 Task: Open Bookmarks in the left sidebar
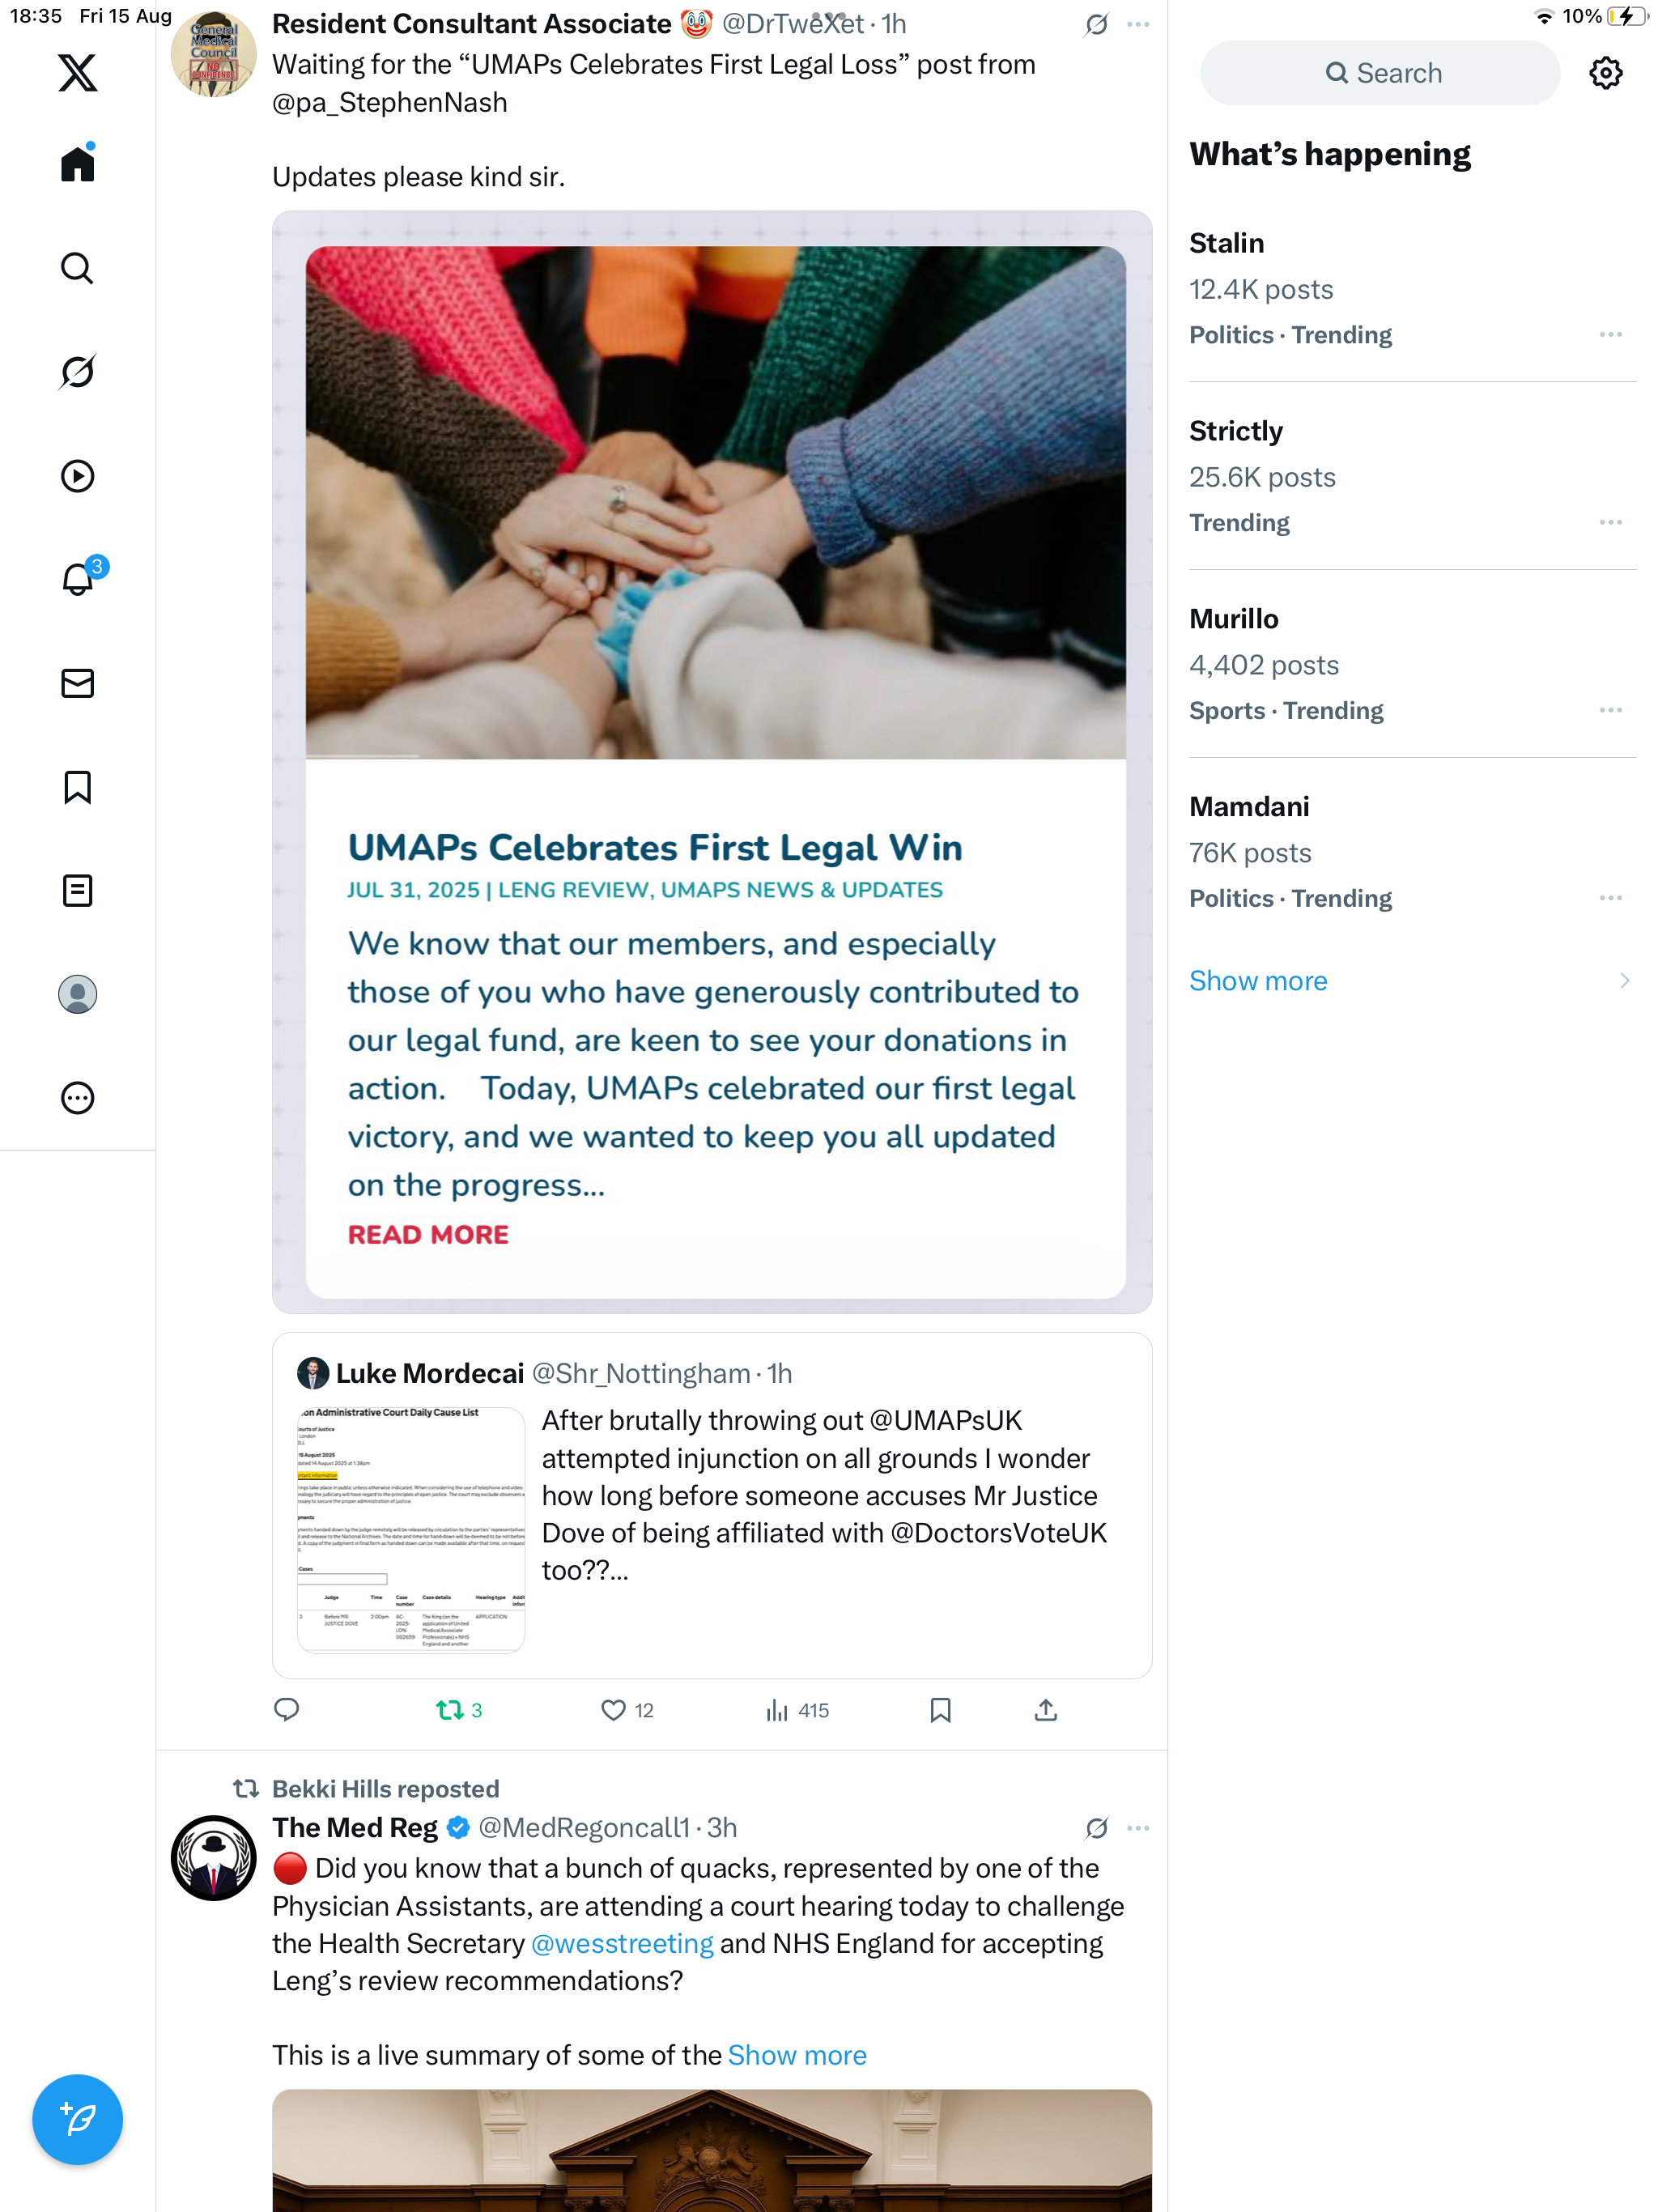pyautogui.click(x=77, y=787)
